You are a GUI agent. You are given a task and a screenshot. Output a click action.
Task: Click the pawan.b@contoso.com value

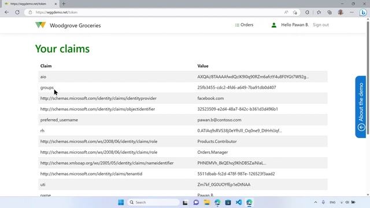pyautogui.click(x=220, y=120)
